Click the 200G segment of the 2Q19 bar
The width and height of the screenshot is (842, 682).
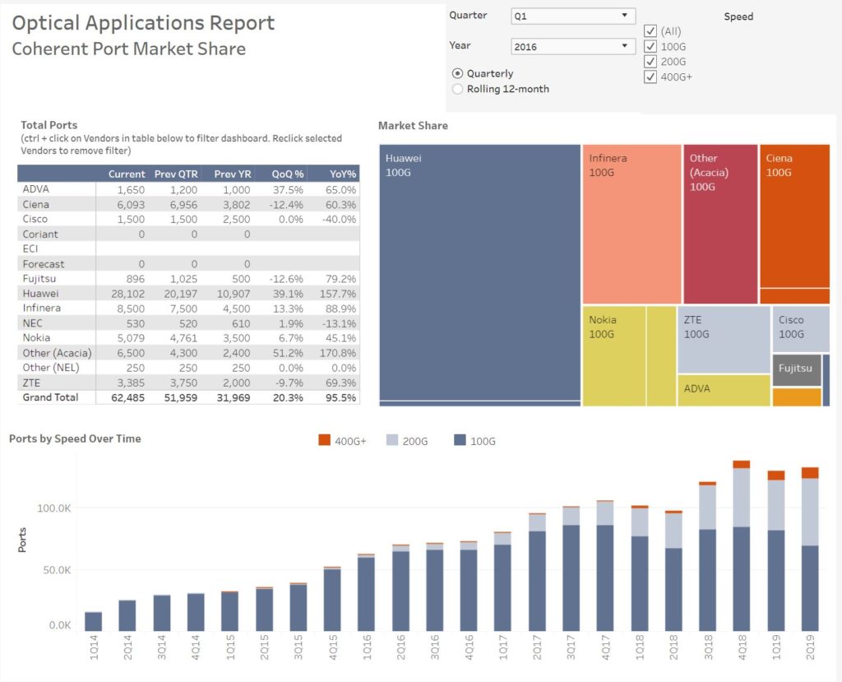[810, 513]
